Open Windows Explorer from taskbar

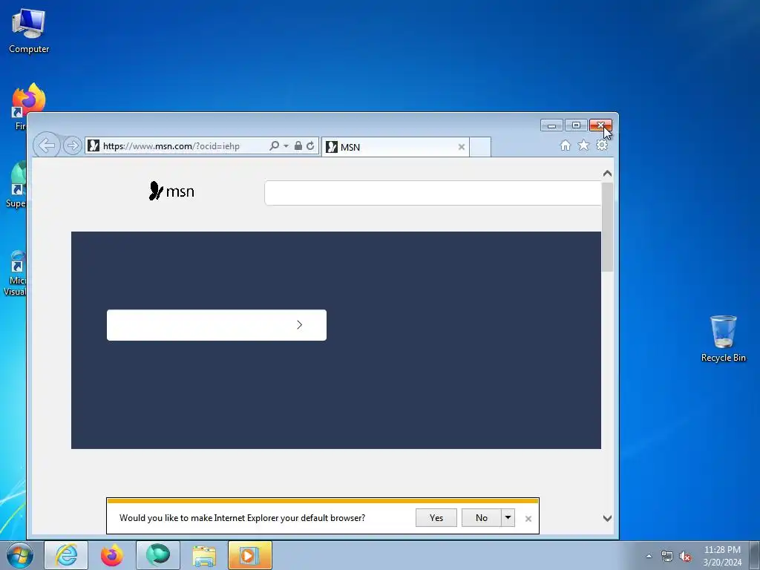pyautogui.click(x=204, y=555)
